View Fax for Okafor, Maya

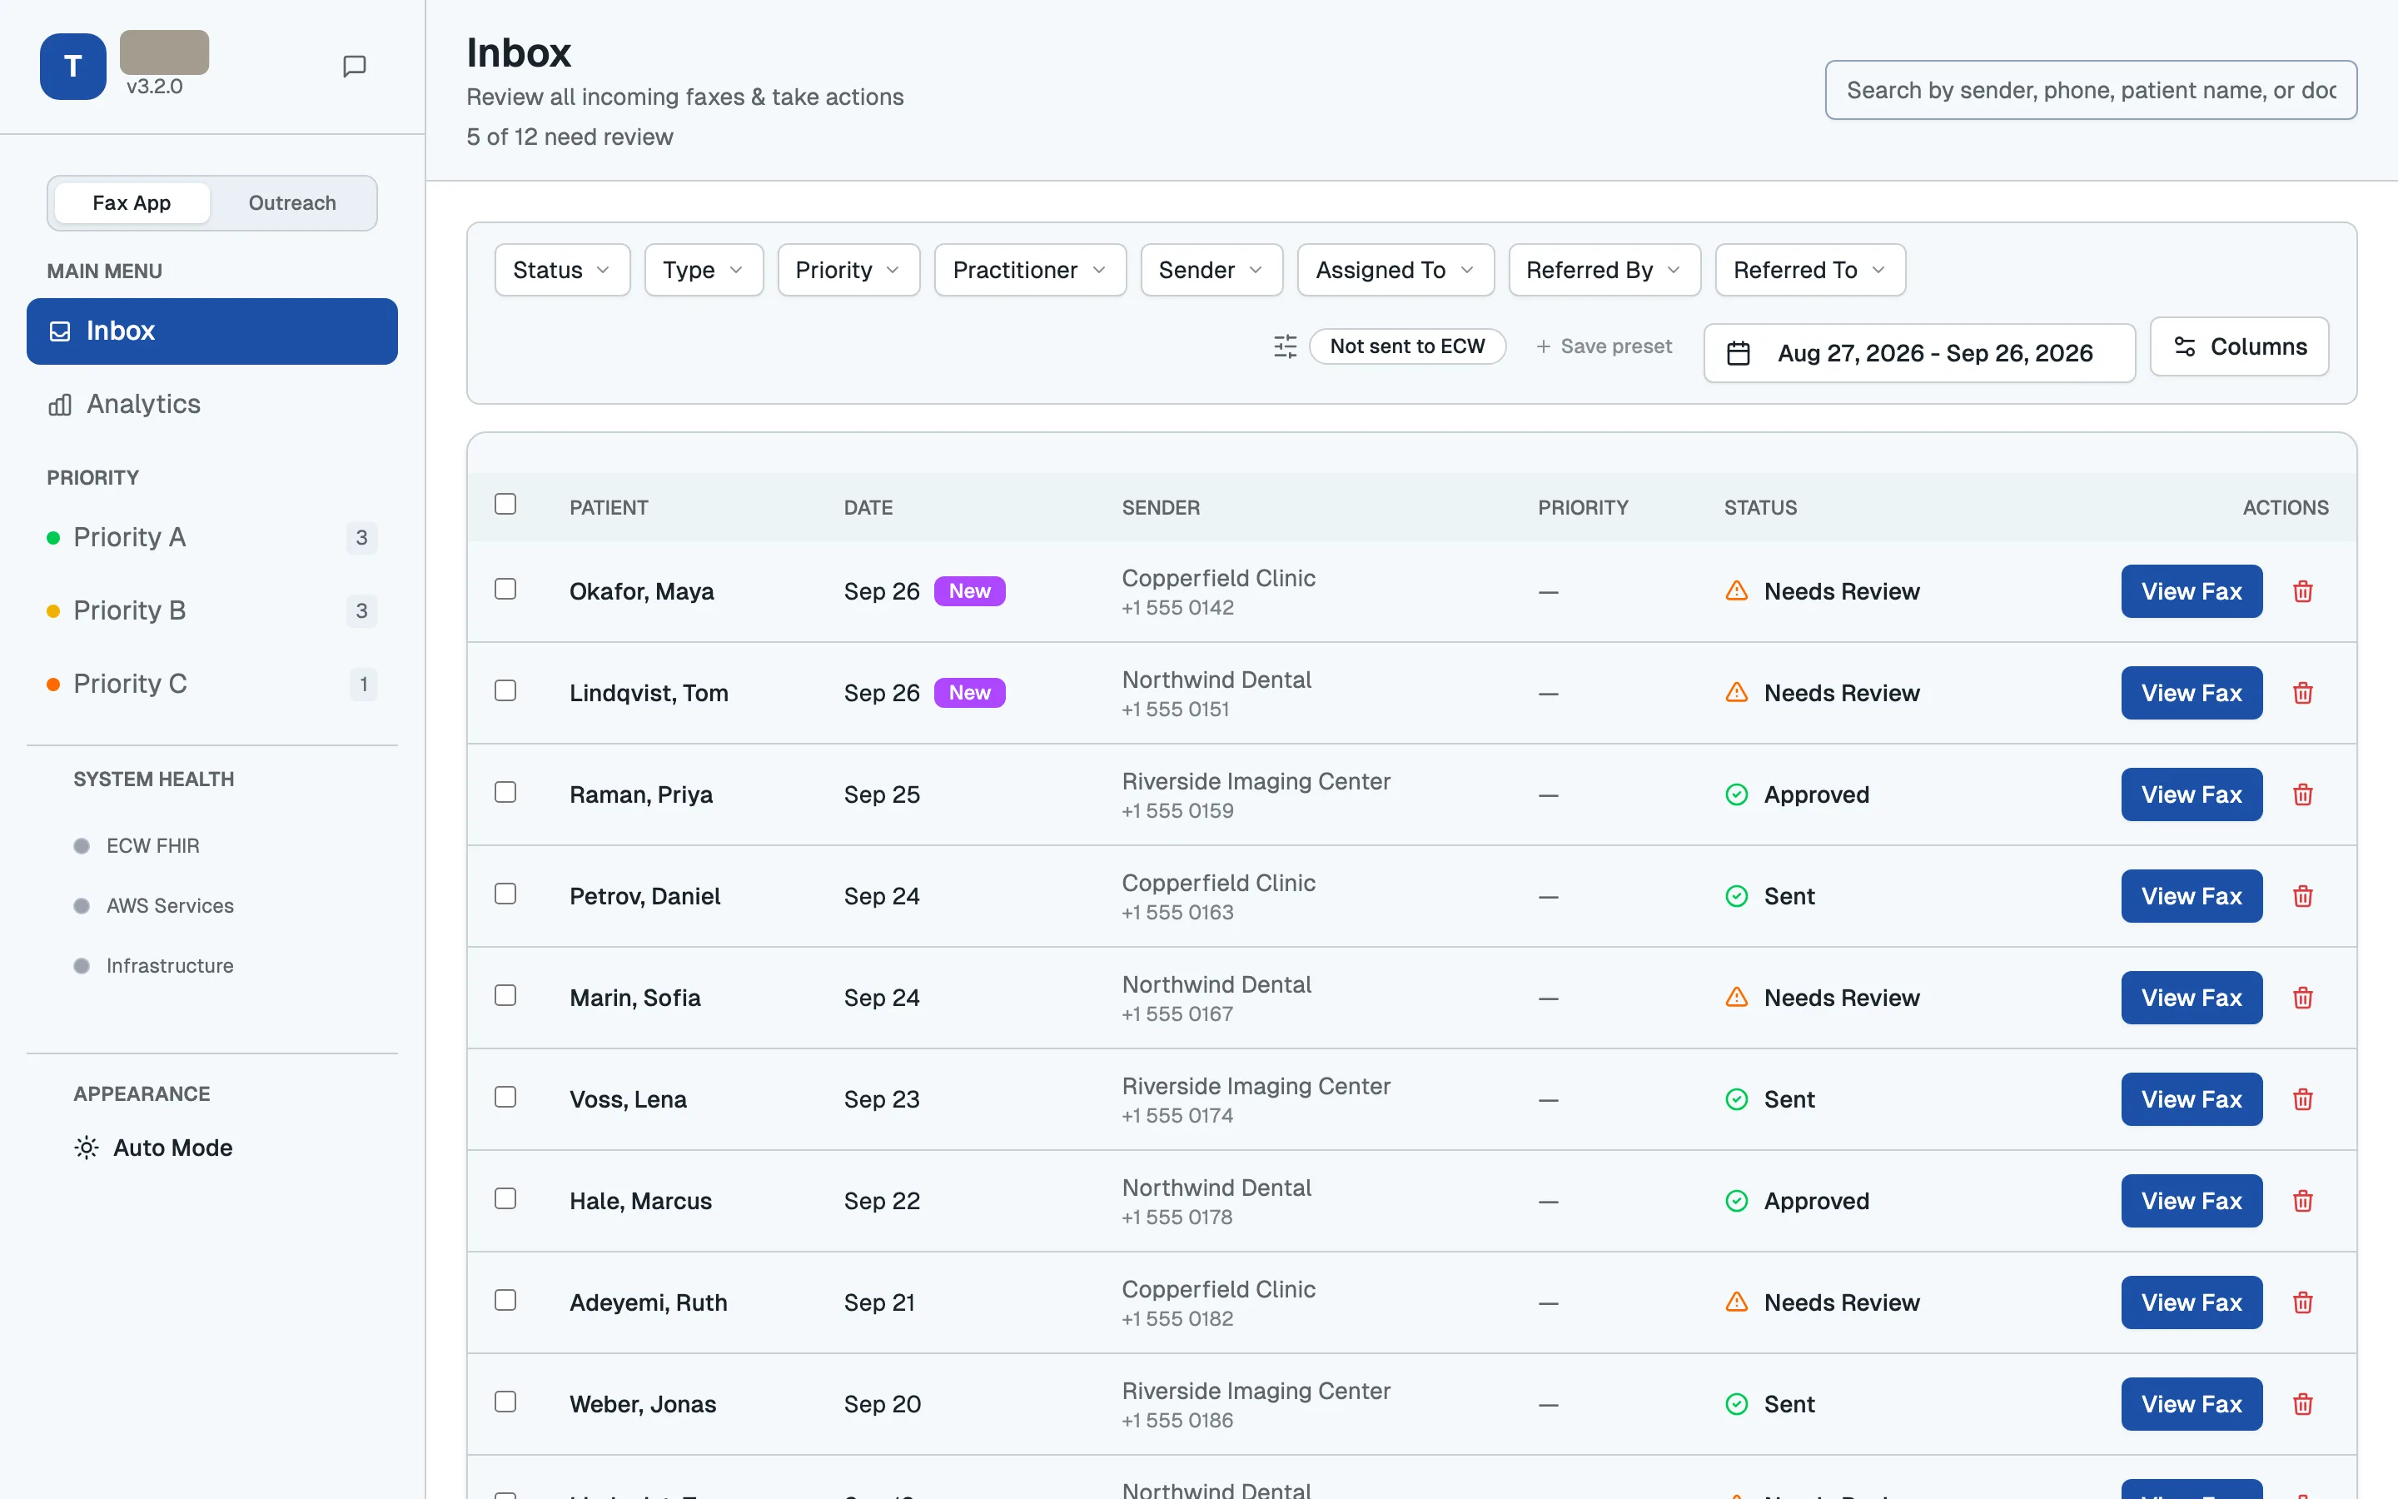2191,592
